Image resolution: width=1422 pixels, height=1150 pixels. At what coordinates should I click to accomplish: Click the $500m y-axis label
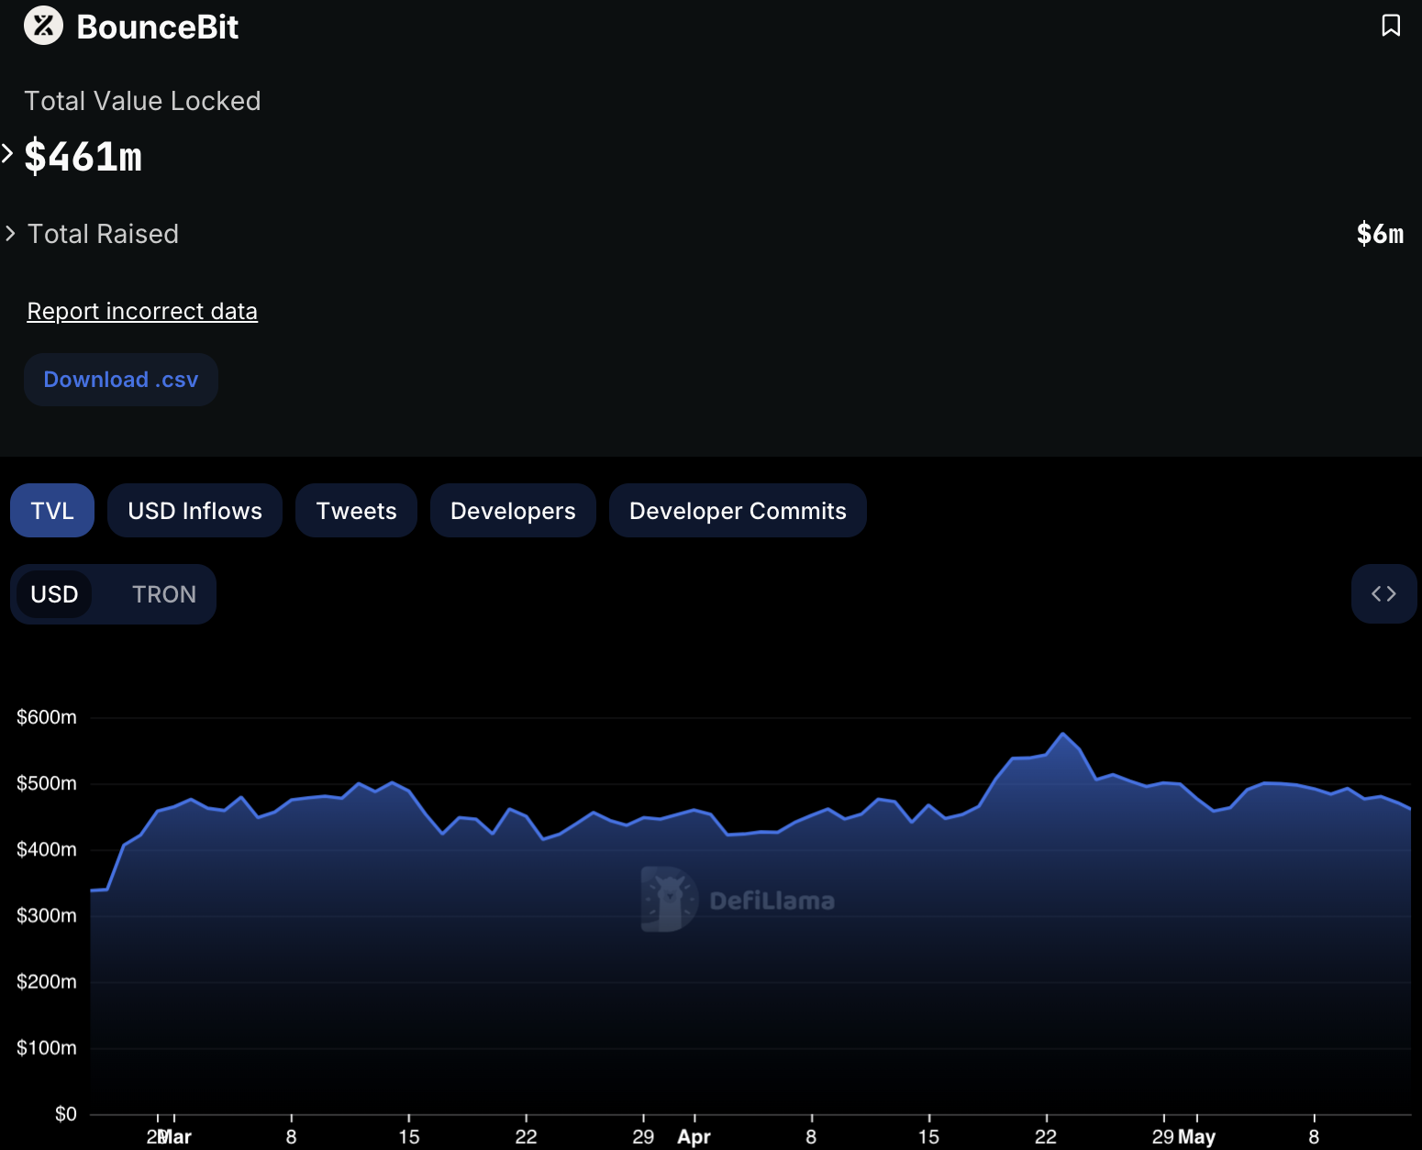[x=47, y=783]
